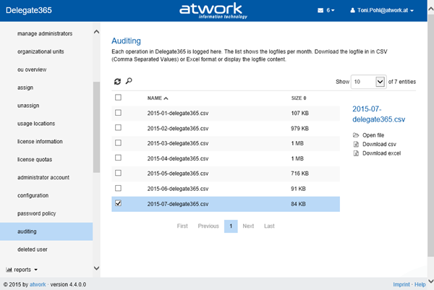Click the sidebar scroll down chevron
434x290 pixels.
(96, 268)
